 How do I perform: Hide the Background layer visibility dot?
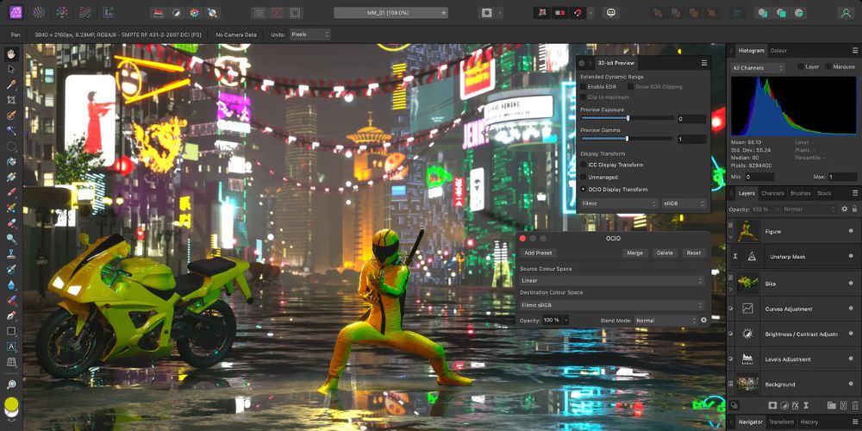click(x=851, y=384)
